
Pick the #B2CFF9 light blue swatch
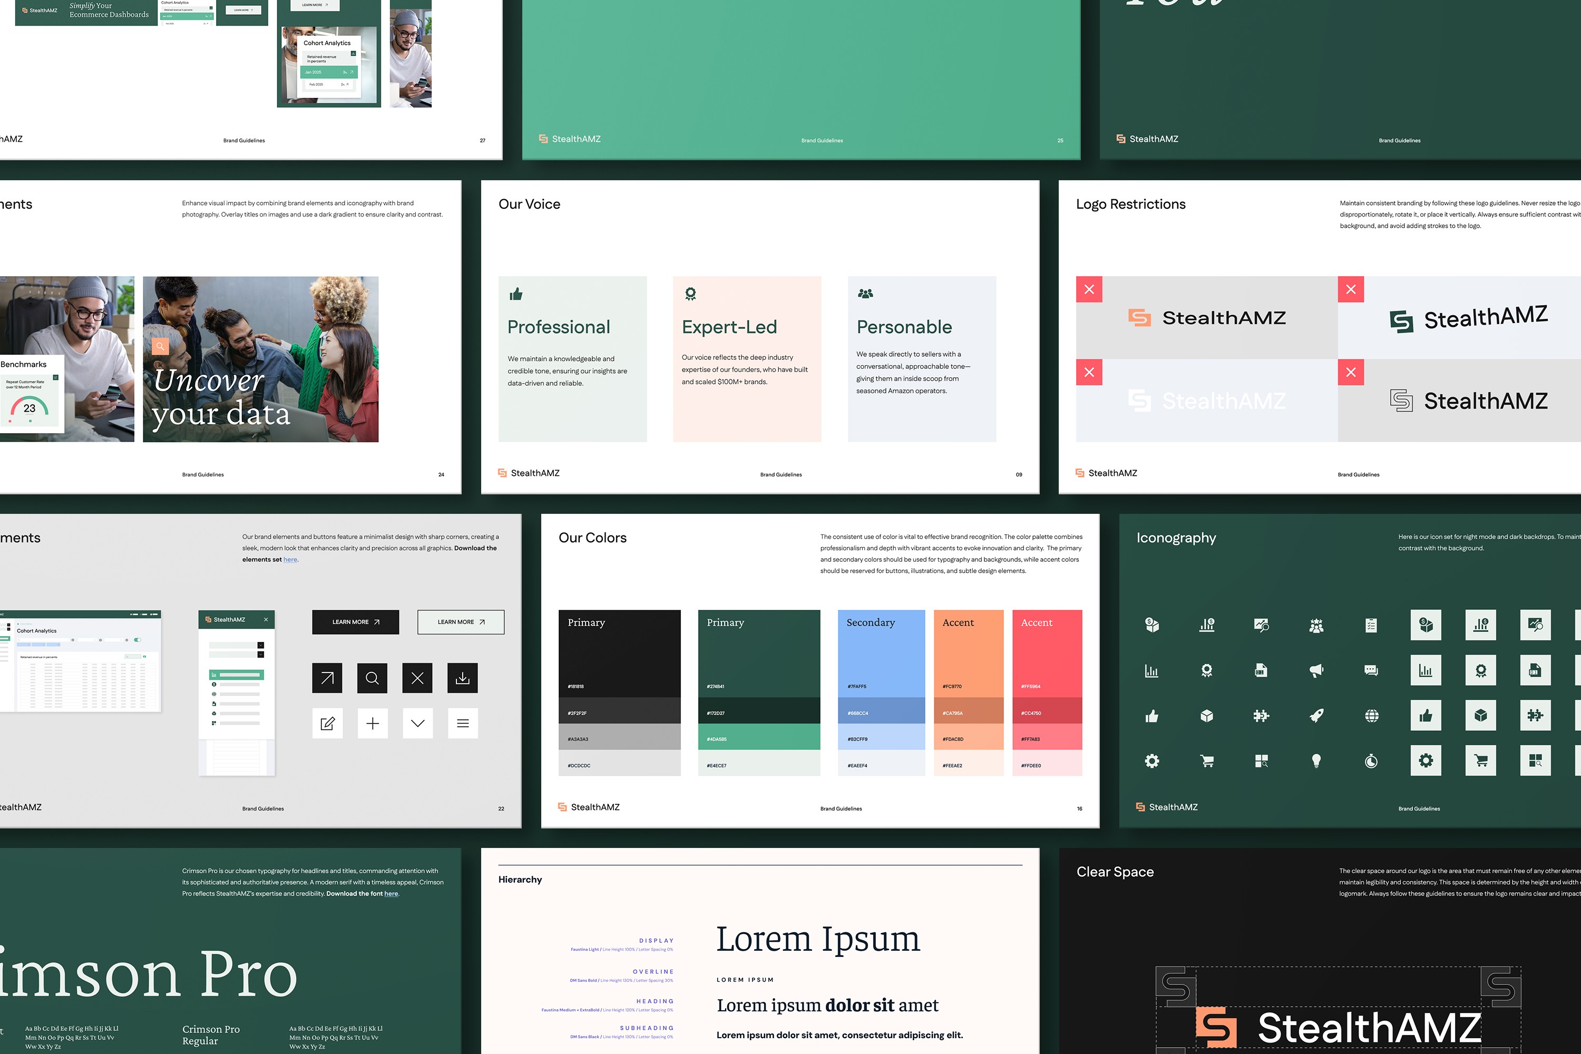[x=881, y=737]
